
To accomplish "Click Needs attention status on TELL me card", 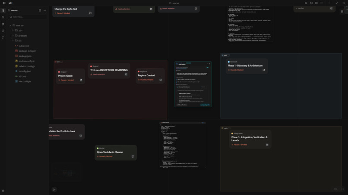I will click(x=98, y=74).
